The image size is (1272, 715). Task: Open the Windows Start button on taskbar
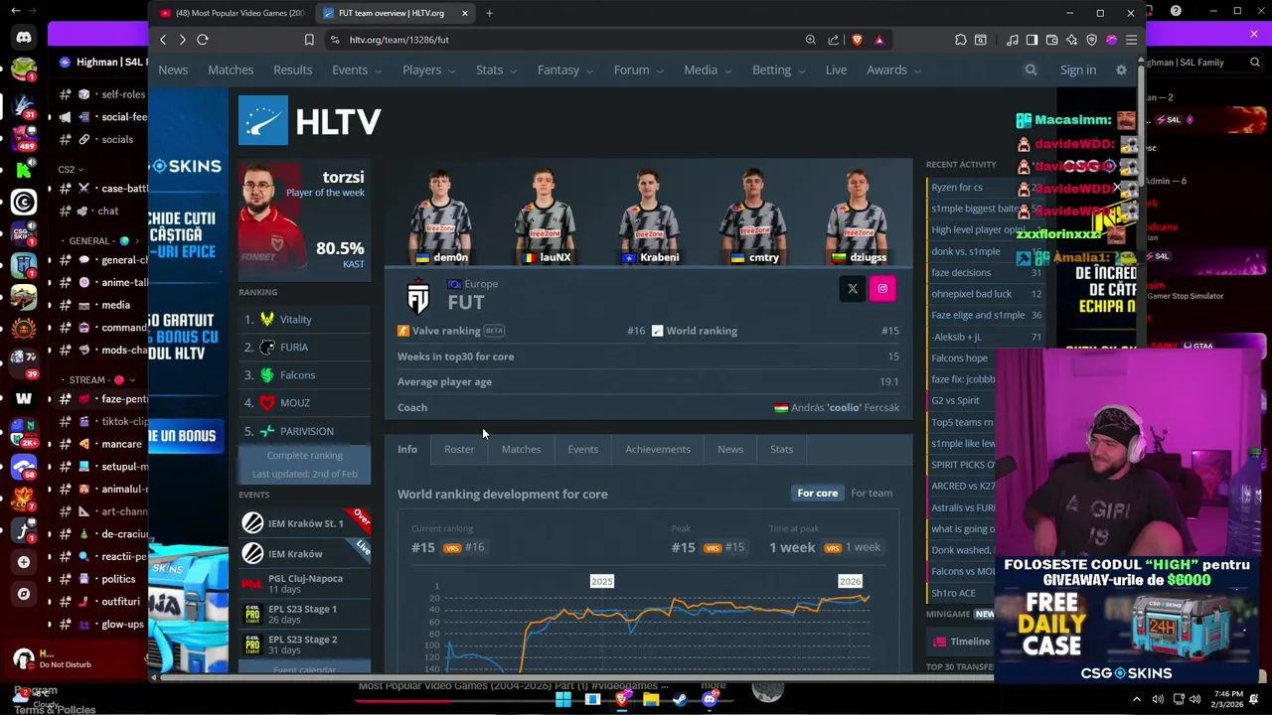click(x=562, y=699)
